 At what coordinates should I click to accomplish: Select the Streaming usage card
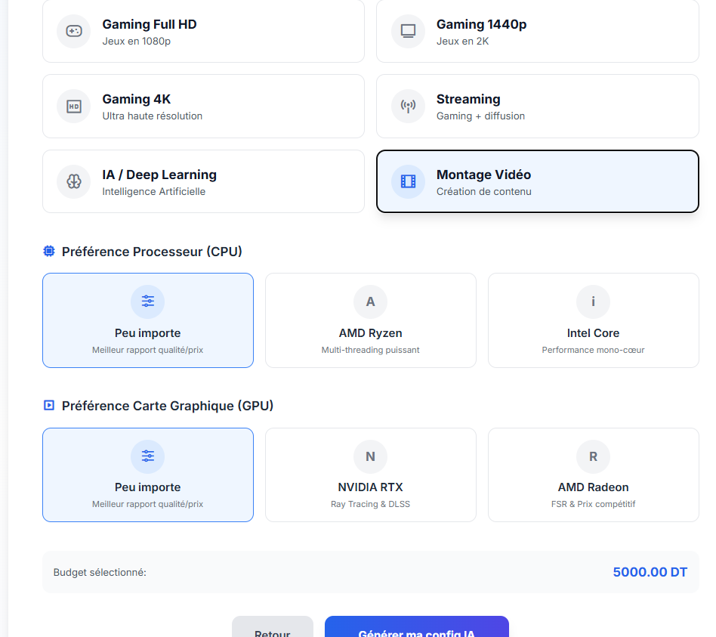tap(537, 107)
